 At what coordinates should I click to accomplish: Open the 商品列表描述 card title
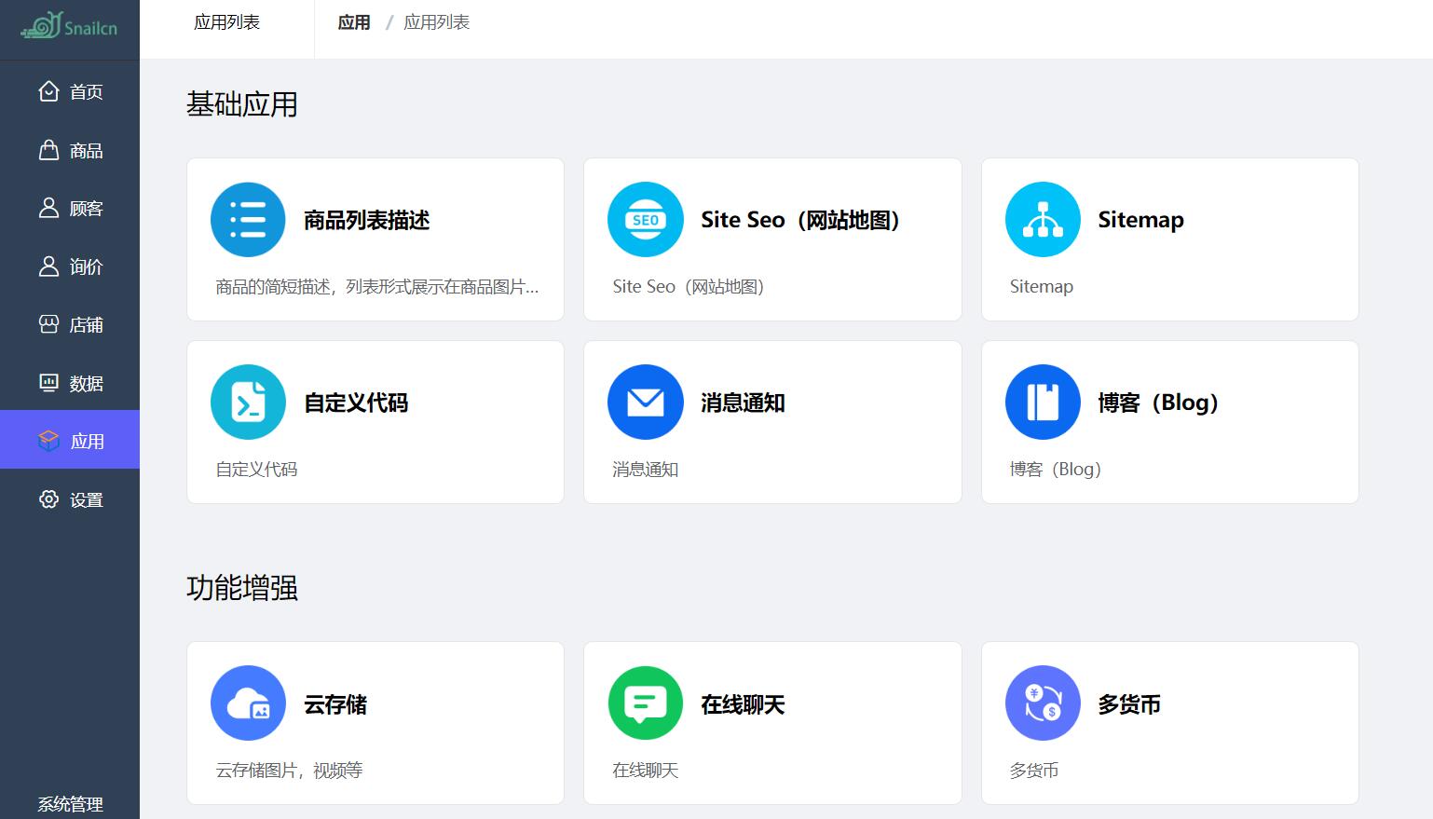tap(367, 221)
